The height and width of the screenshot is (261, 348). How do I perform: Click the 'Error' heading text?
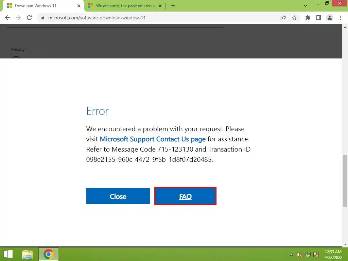pyautogui.click(x=98, y=111)
